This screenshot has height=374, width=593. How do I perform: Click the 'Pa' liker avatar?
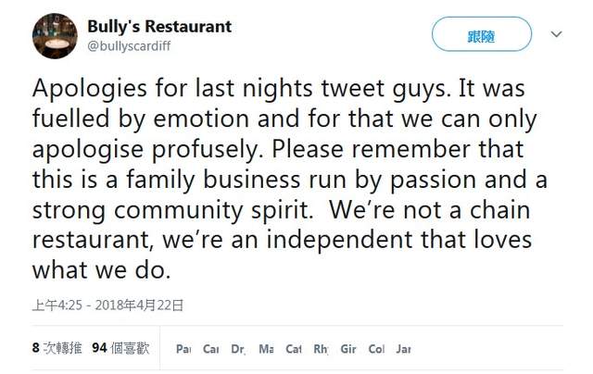tap(183, 350)
